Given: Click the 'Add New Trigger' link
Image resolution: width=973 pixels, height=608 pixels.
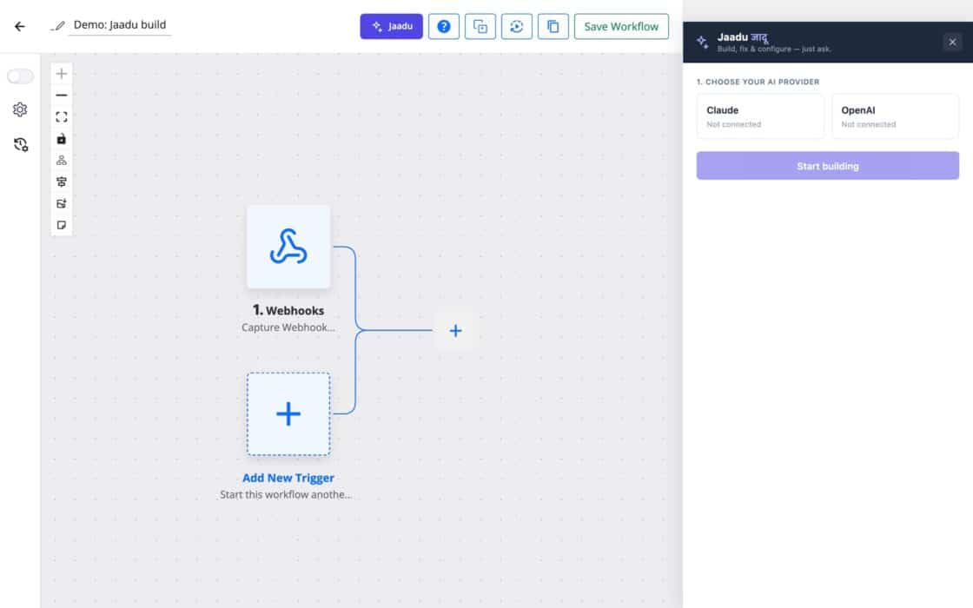Looking at the screenshot, I should point(288,478).
